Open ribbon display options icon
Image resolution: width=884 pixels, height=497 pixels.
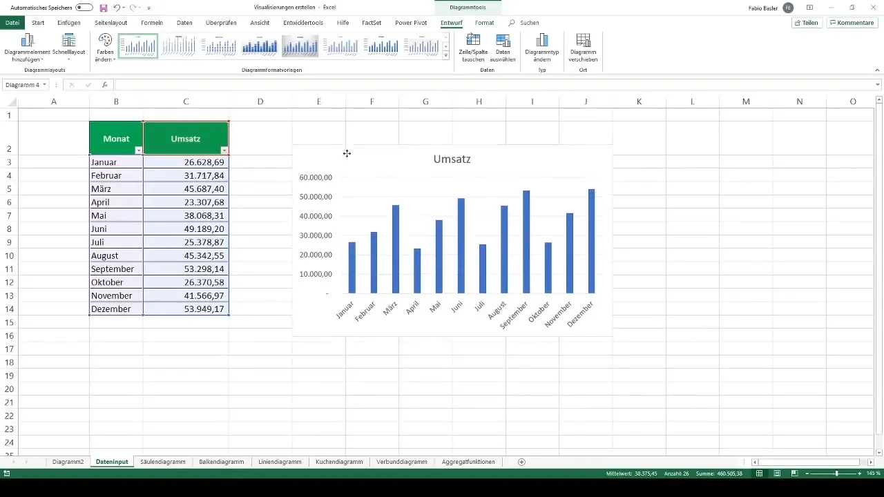tap(809, 8)
